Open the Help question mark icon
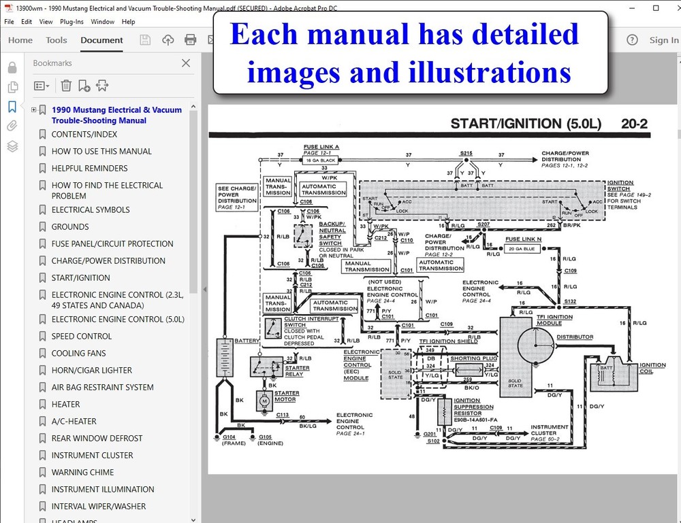The image size is (681, 523). point(632,40)
